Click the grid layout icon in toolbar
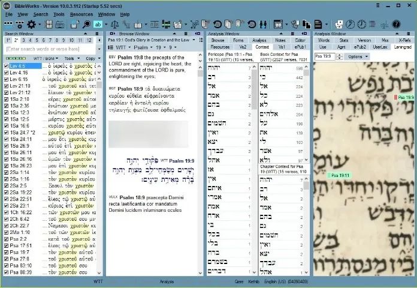The height and width of the screenshot is (288, 417). [49, 25]
